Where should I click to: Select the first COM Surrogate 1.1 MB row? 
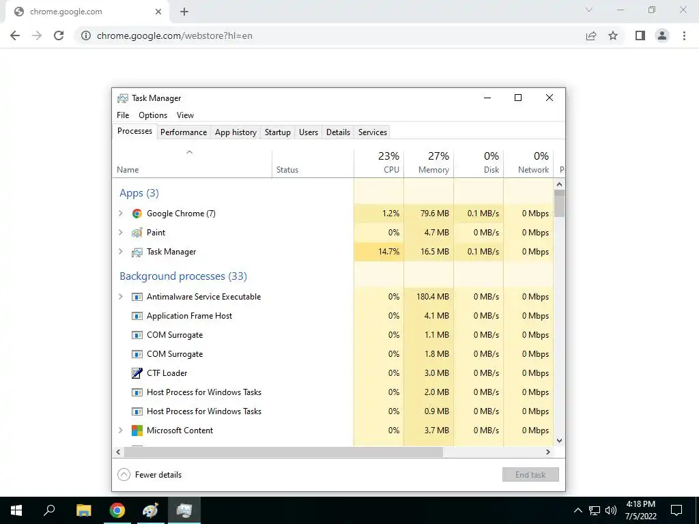tap(333, 335)
